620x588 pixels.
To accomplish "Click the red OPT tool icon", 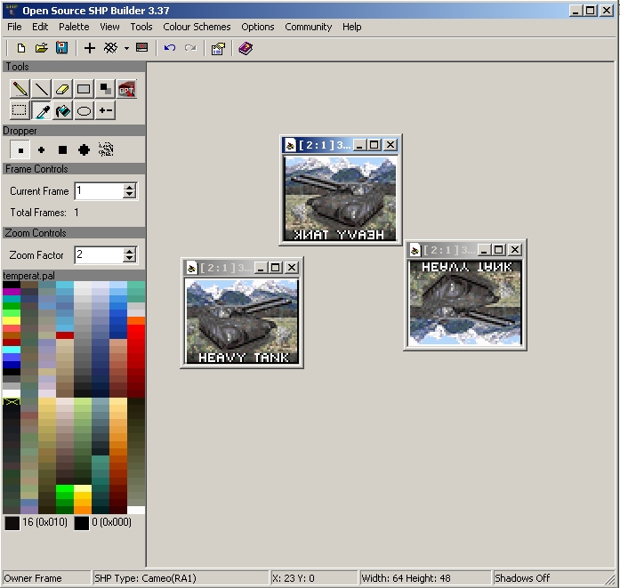I will pos(126,89).
